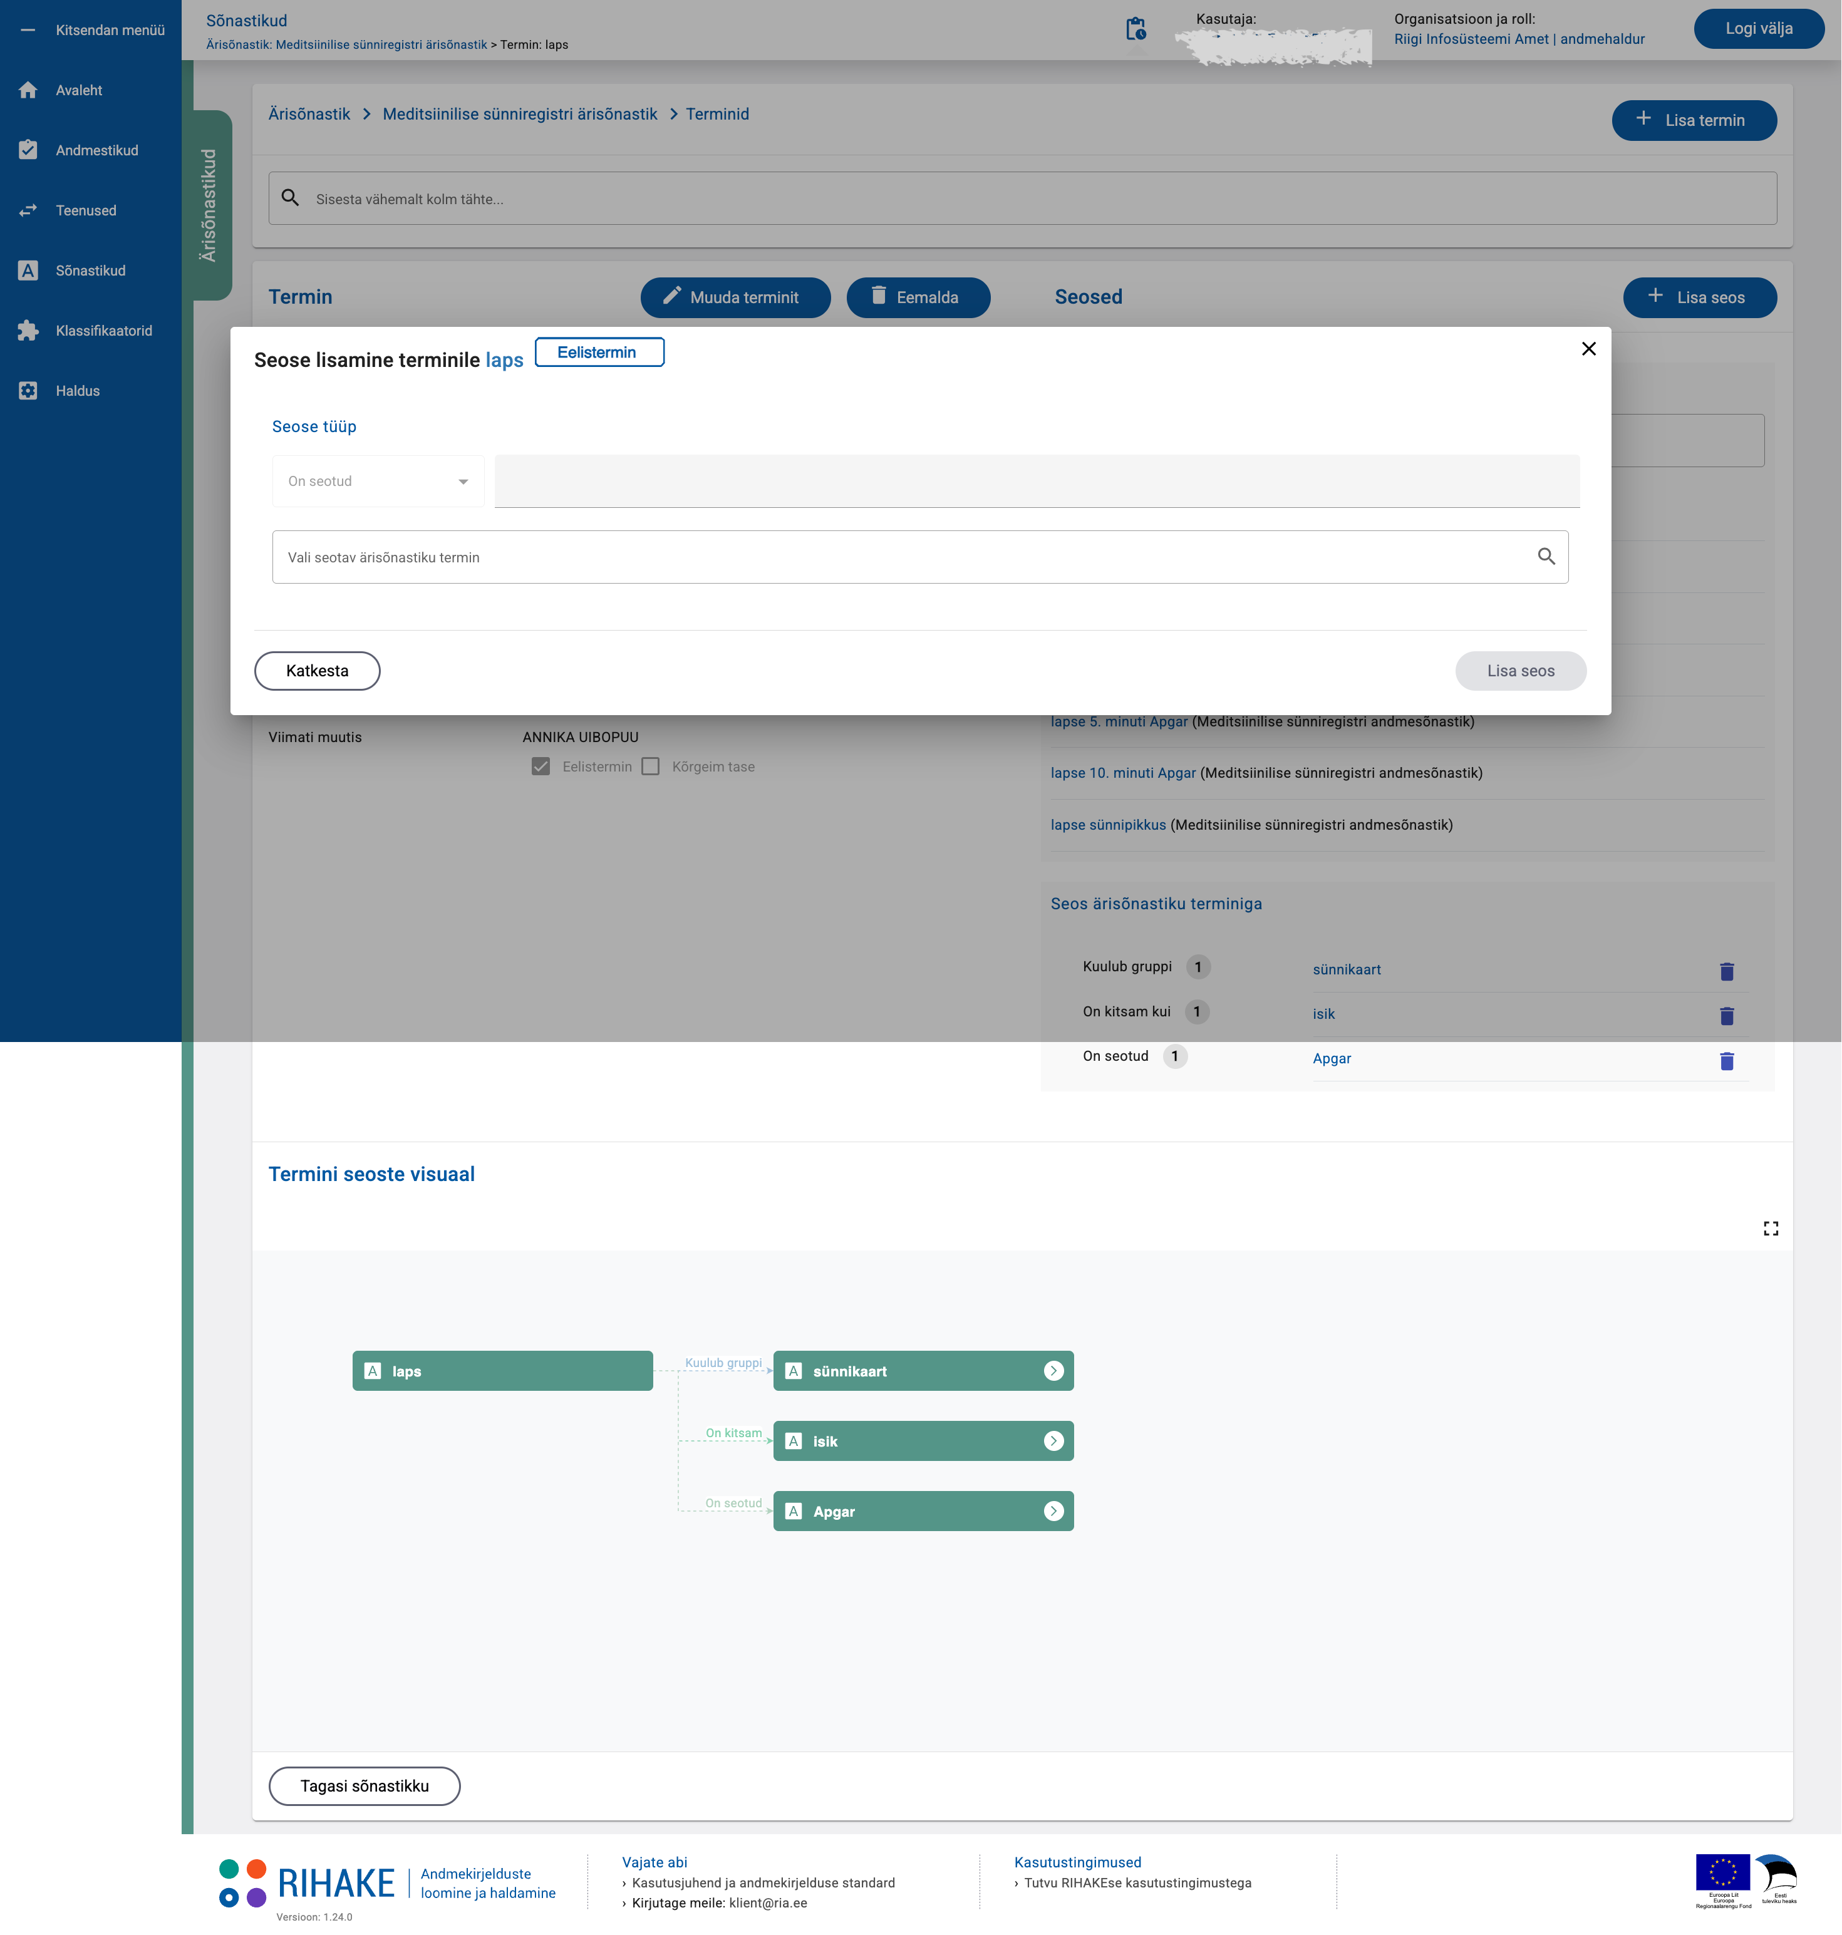Viewport: 1842px width, 1935px height.
Task: Go to Klassifikaatorid in sidebar
Action: pos(103,331)
